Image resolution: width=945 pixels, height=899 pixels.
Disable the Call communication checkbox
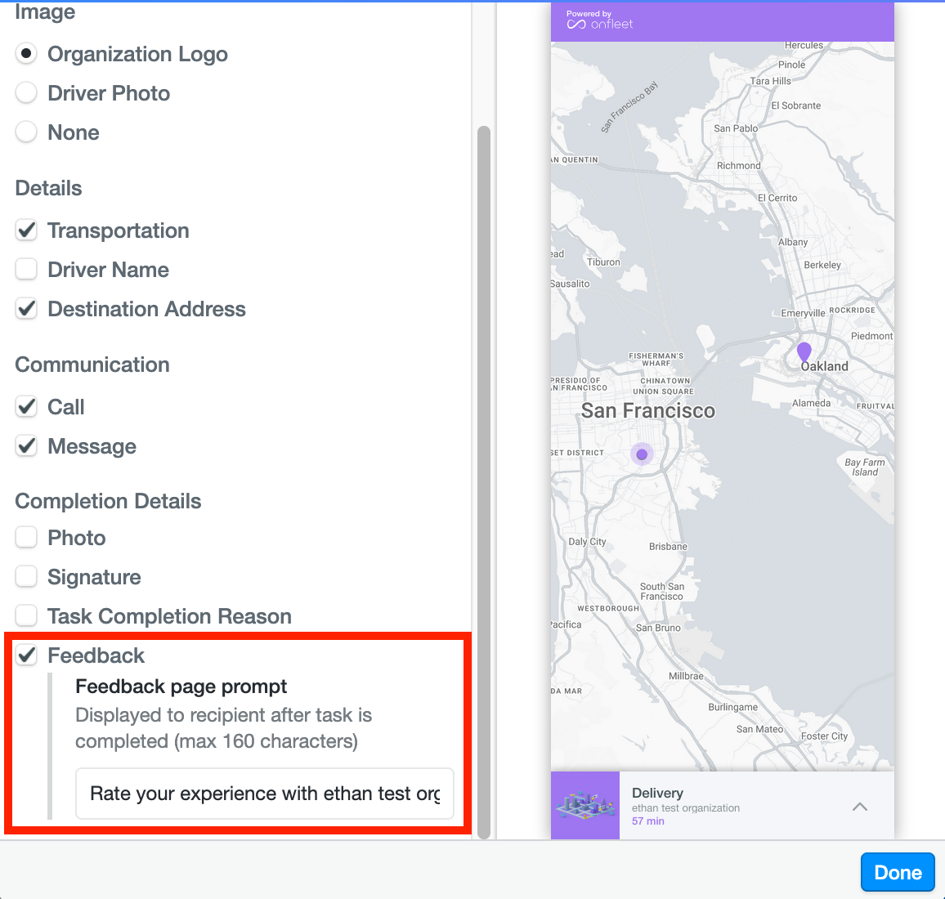27,407
